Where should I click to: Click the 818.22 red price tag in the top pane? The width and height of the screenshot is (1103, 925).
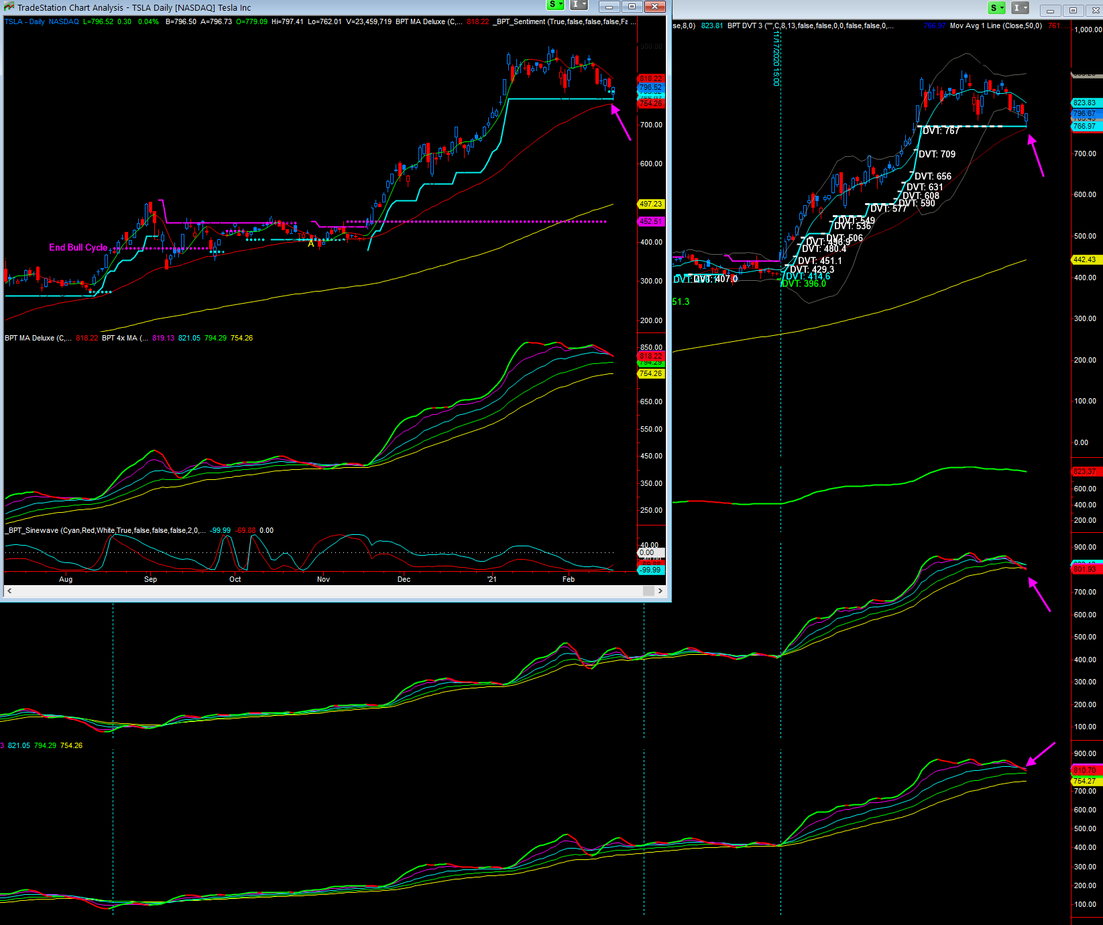[650, 78]
